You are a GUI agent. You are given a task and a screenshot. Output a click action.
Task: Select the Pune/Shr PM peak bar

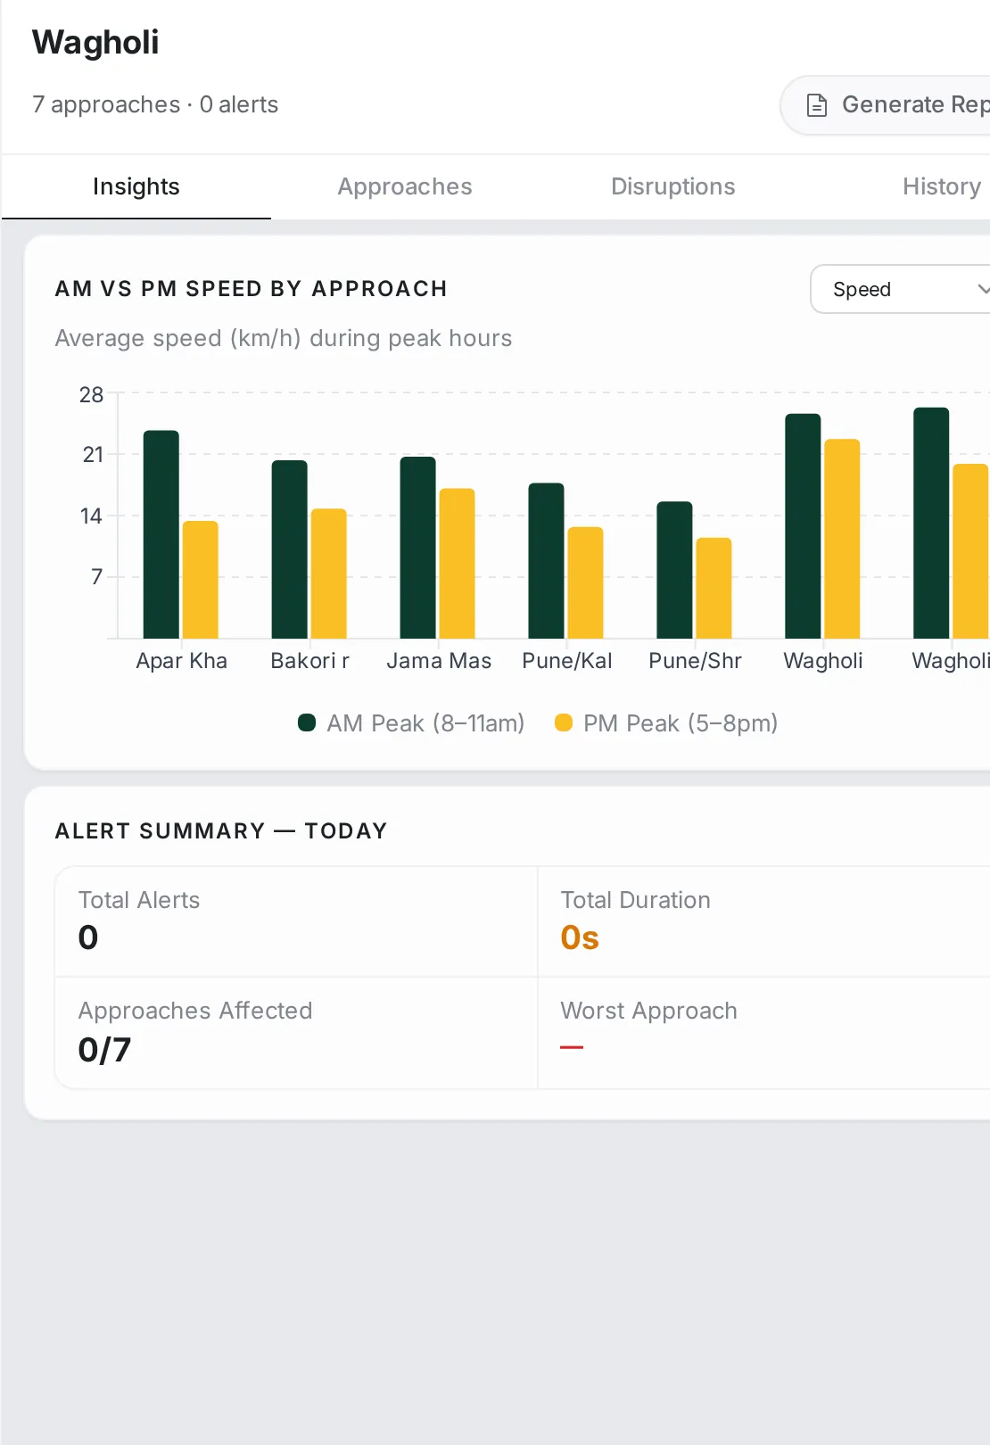click(x=714, y=588)
